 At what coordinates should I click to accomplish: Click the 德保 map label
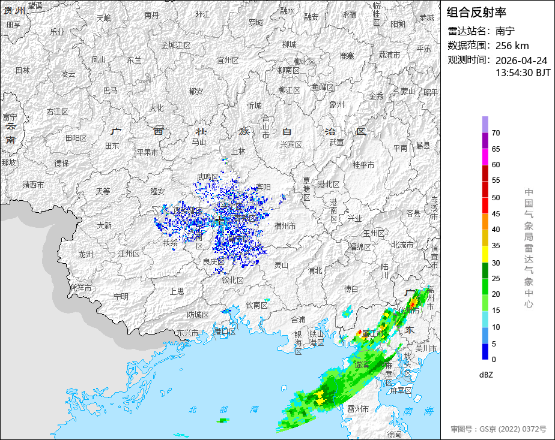click(x=62, y=163)
